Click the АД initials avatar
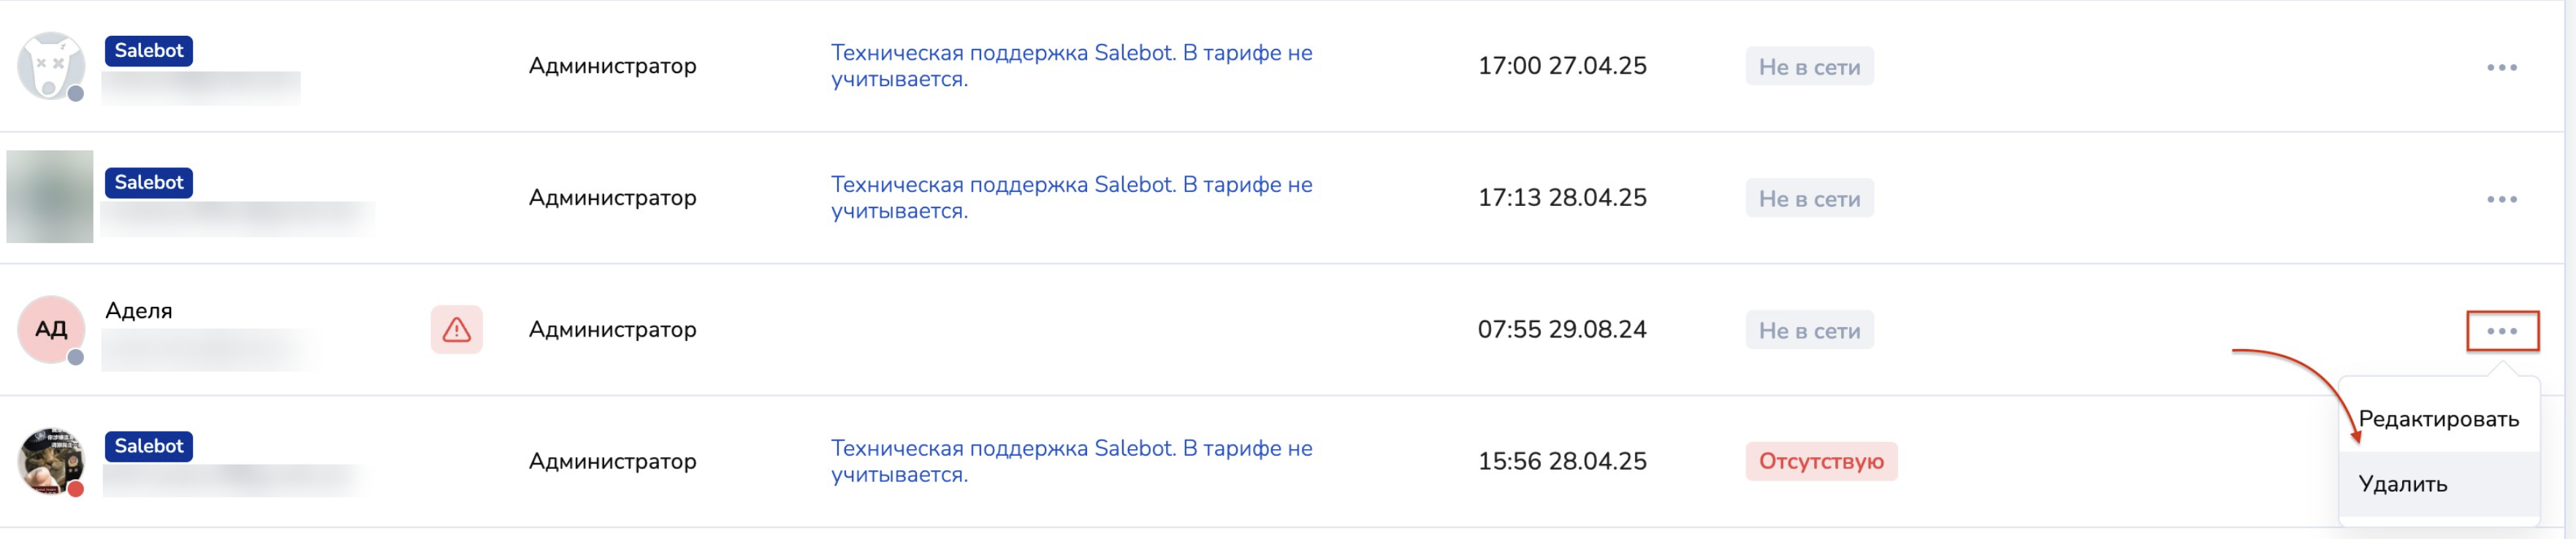2576x539 pixels. tap(50, 329)
